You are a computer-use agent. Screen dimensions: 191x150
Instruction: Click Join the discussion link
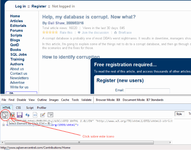coord(95,32)
